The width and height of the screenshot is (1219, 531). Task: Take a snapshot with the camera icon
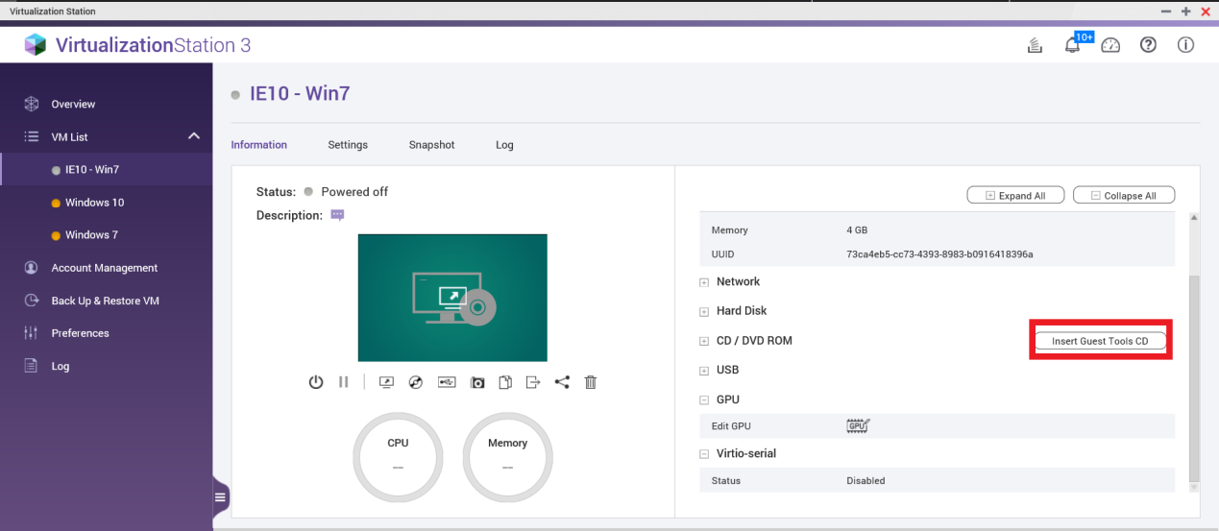tap(477, 382)
